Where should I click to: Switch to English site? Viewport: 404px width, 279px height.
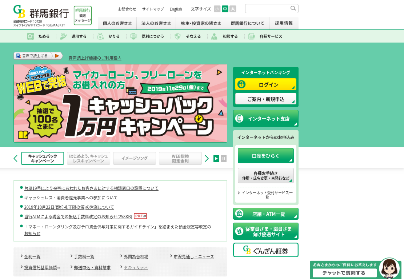point(176,9)
